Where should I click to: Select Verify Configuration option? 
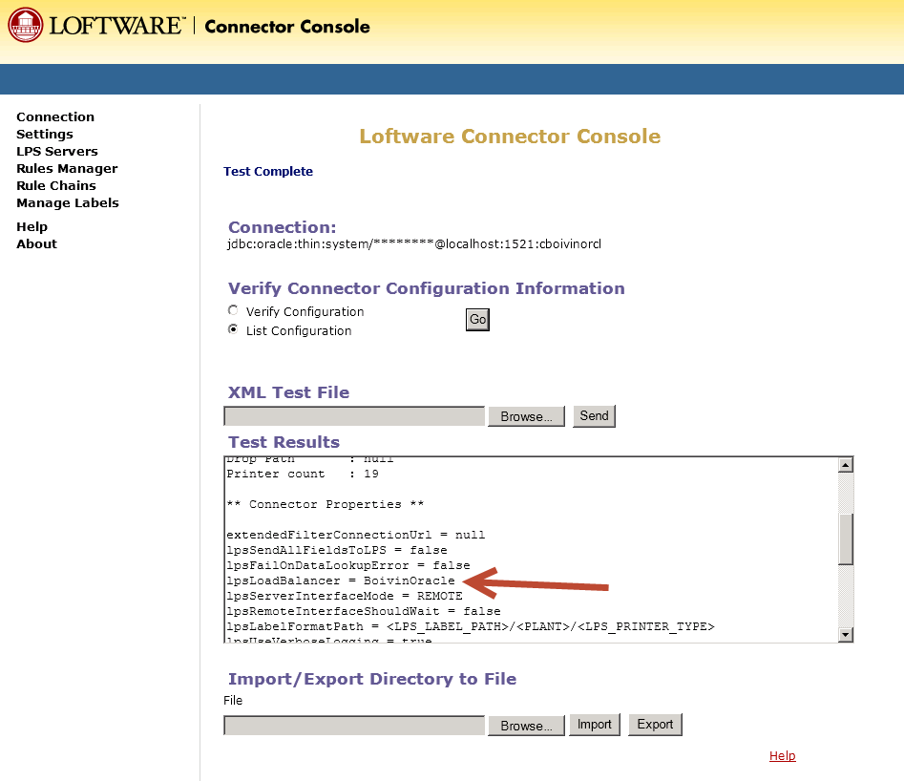tap(232, 310)
